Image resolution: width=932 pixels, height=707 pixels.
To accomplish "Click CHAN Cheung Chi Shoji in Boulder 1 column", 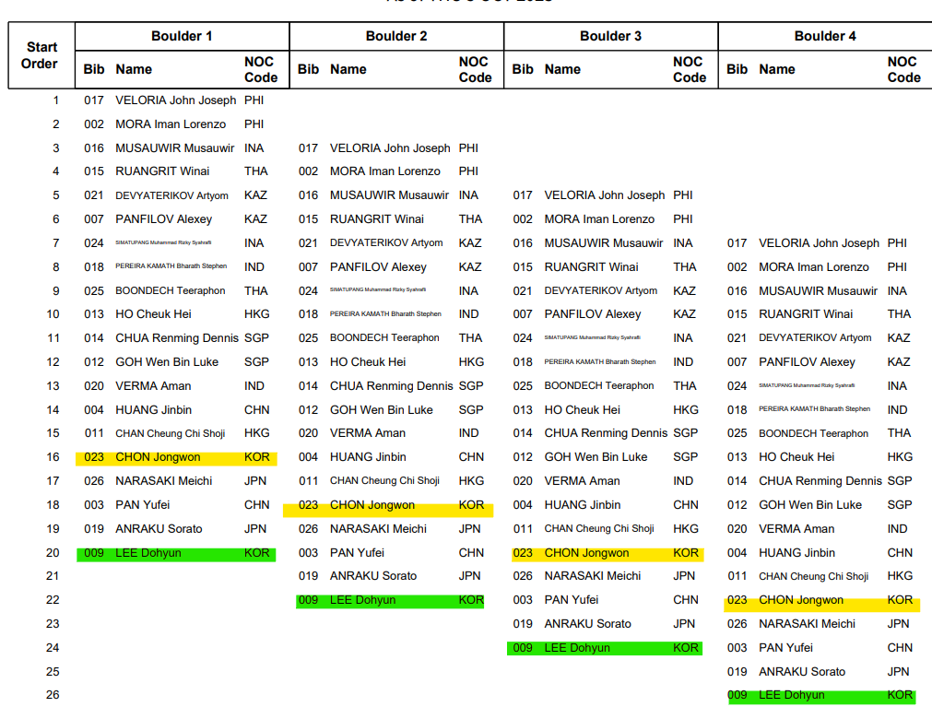I will click(x=170, y=433).
